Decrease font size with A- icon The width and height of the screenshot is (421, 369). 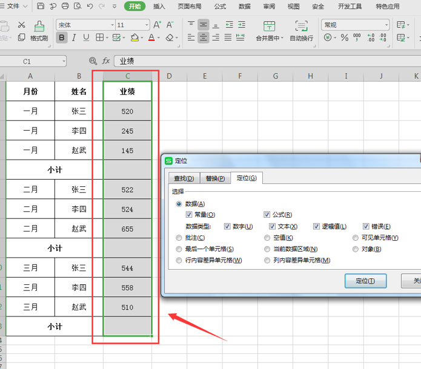pos(170,25)
